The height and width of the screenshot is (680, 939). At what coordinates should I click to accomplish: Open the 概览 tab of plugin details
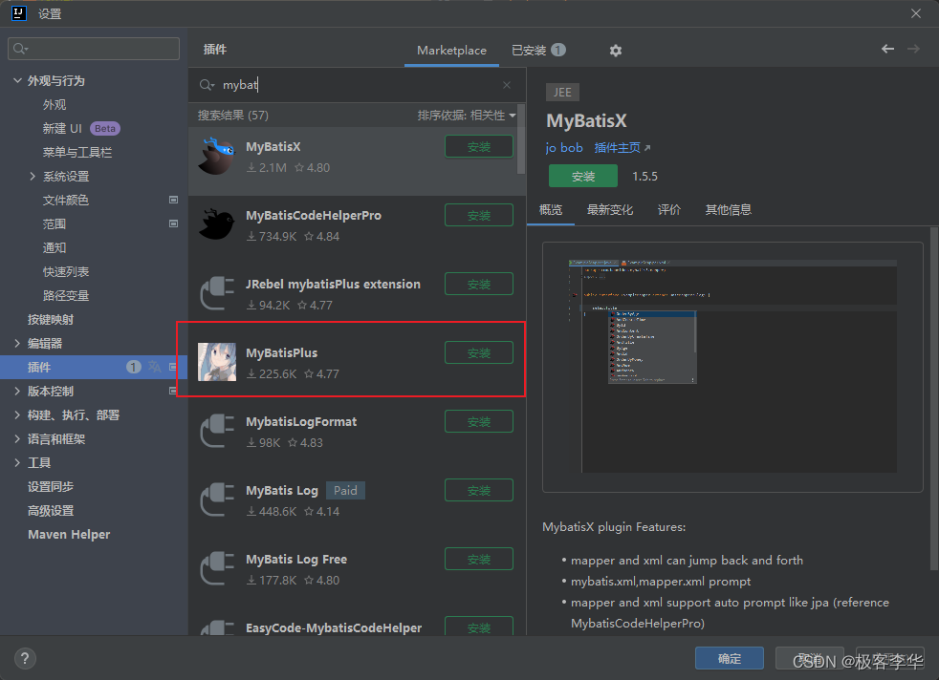click(x=551, y=210)
